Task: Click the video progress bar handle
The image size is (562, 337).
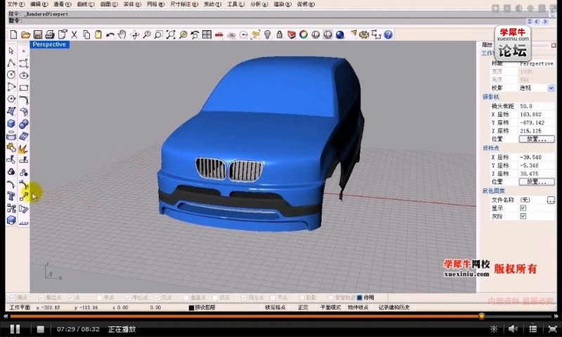Action: click(x=481, y=316)
